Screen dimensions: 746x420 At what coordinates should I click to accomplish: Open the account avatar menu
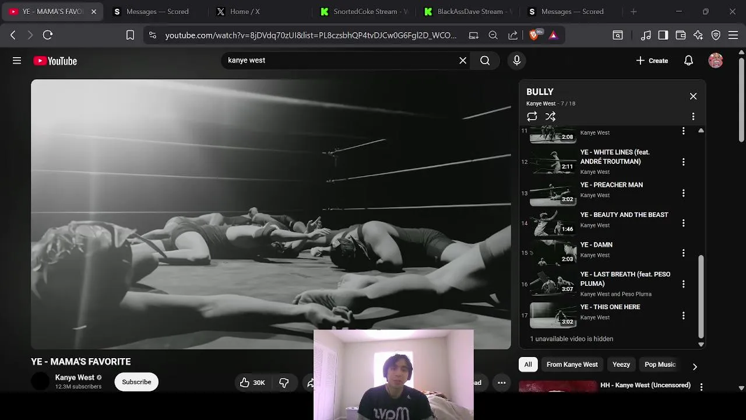(716, 61)
